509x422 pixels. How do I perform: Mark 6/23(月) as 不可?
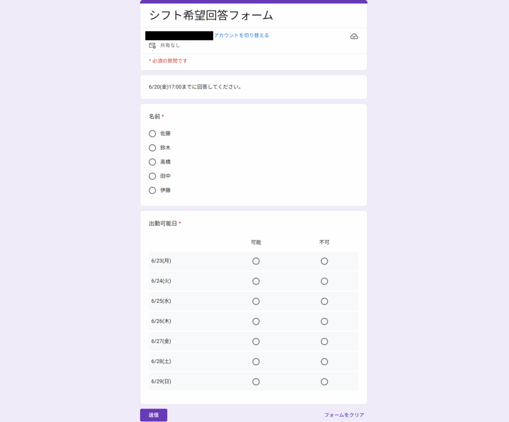pos(324,261)
